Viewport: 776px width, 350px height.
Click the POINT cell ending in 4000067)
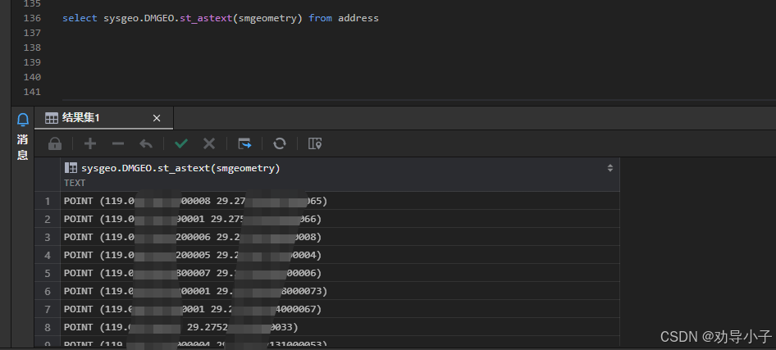[x=340, y=310]
